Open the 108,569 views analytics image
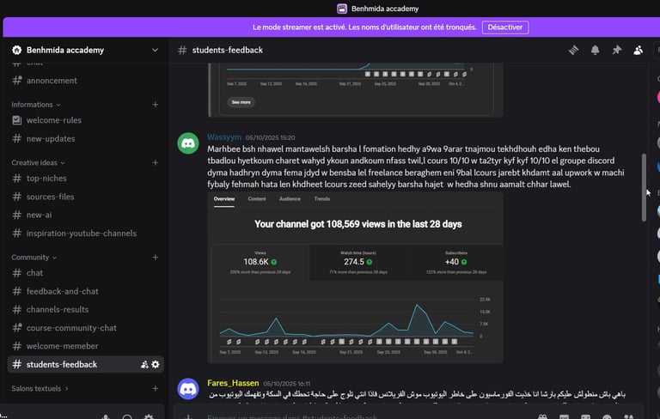660x419 pixels. pyautogui.click(x=355, y=277)
